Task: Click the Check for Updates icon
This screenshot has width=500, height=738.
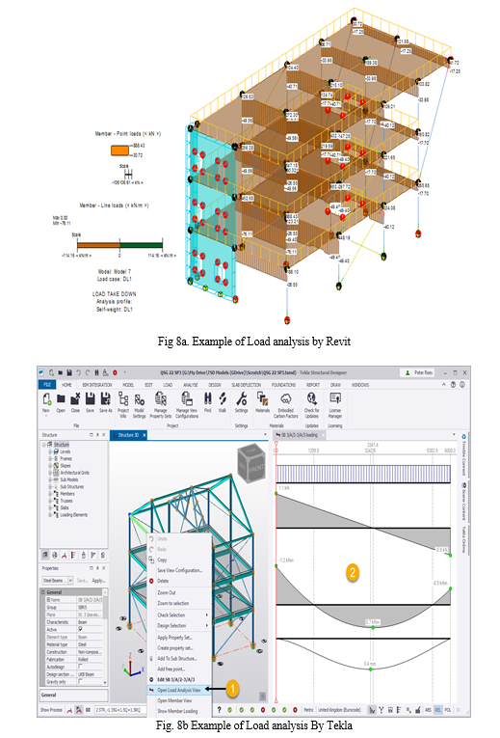Action: (311, 405)
